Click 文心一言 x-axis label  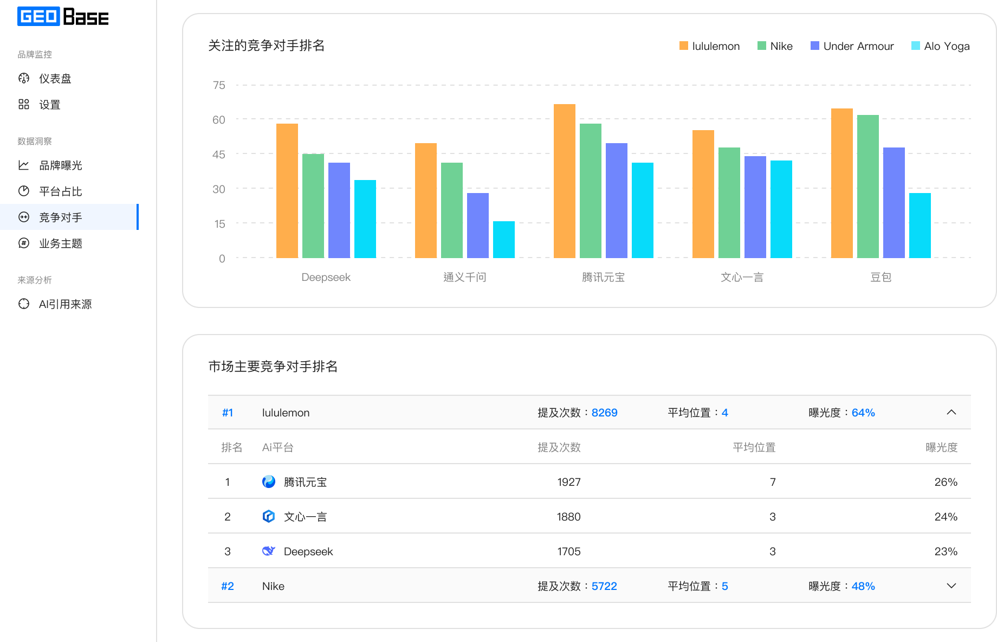[742, 277]
